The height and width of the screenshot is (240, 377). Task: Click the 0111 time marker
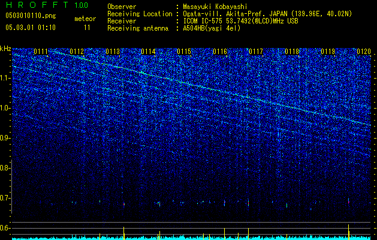pos(41,52)
